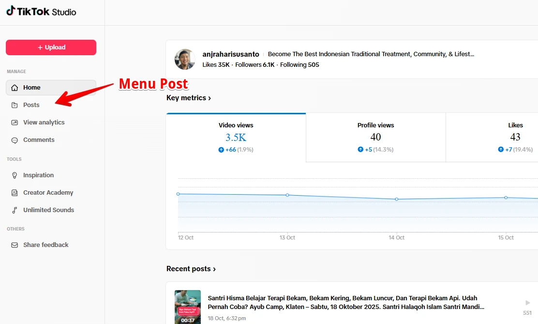Click the Home house icon in sidebar
This screenshot has width=538, height=324.
click(15, 88)
